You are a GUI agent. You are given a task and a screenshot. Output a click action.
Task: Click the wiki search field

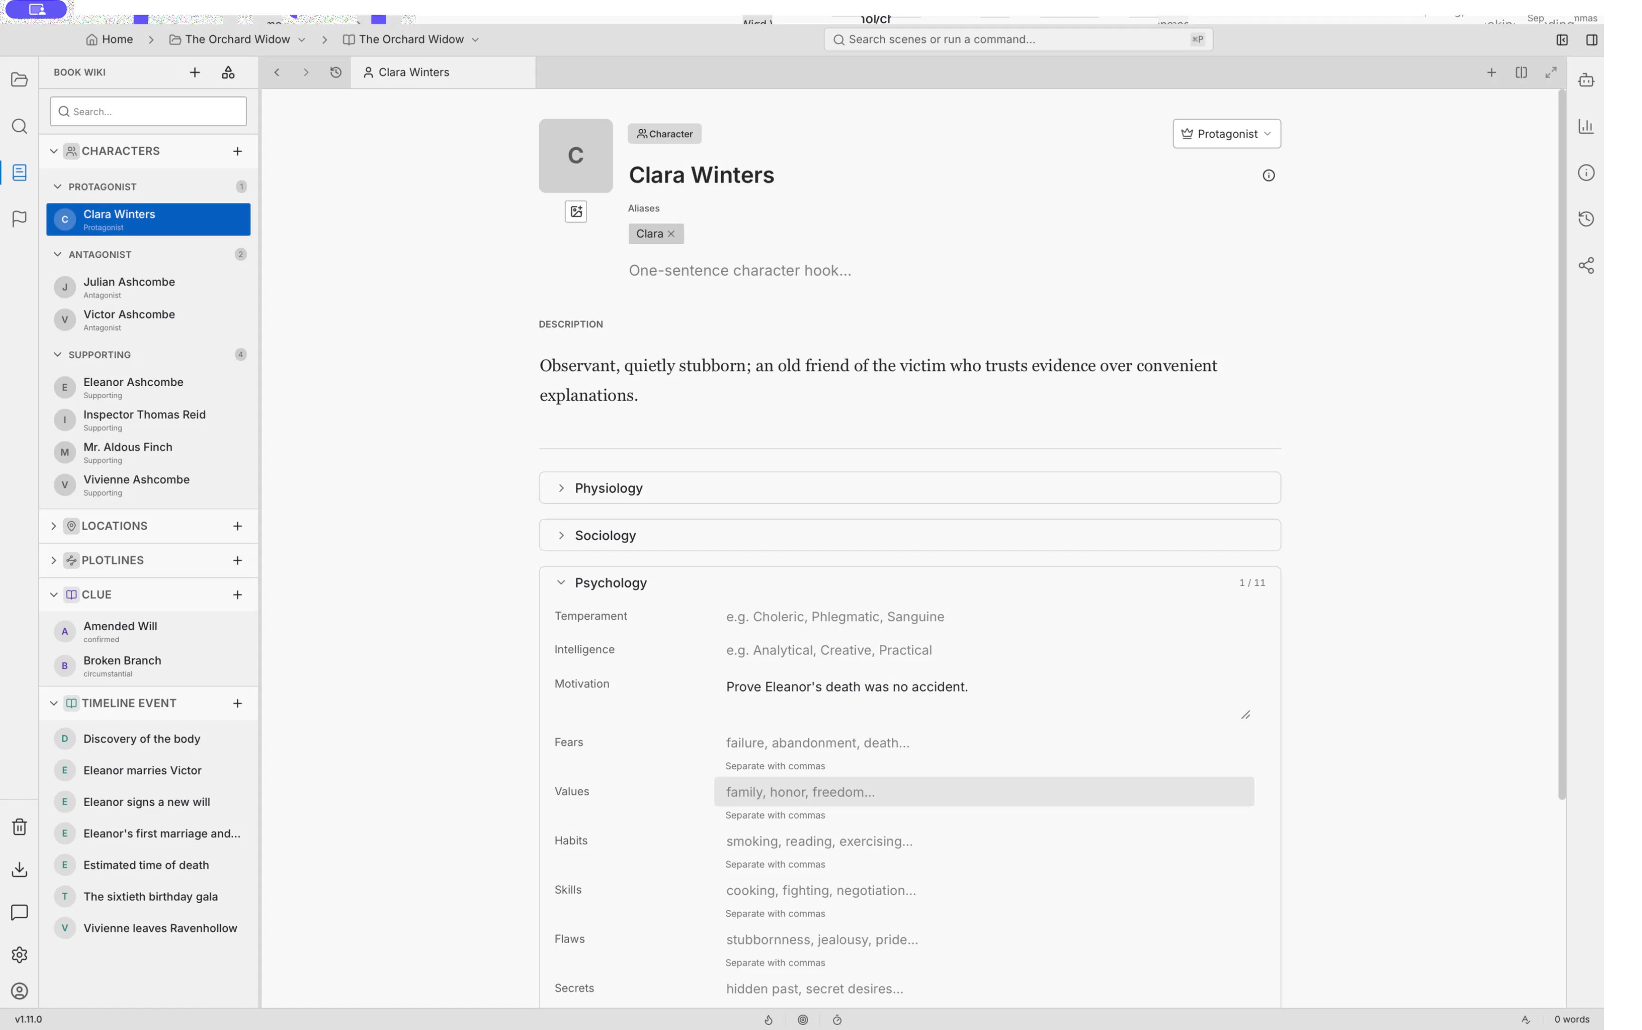coord(148,111)
